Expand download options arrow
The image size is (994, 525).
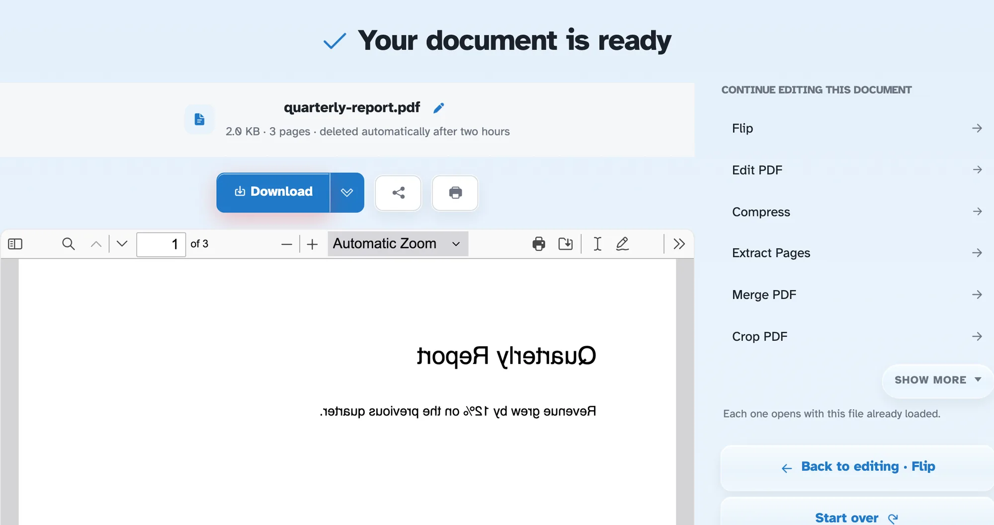[347, 193]
